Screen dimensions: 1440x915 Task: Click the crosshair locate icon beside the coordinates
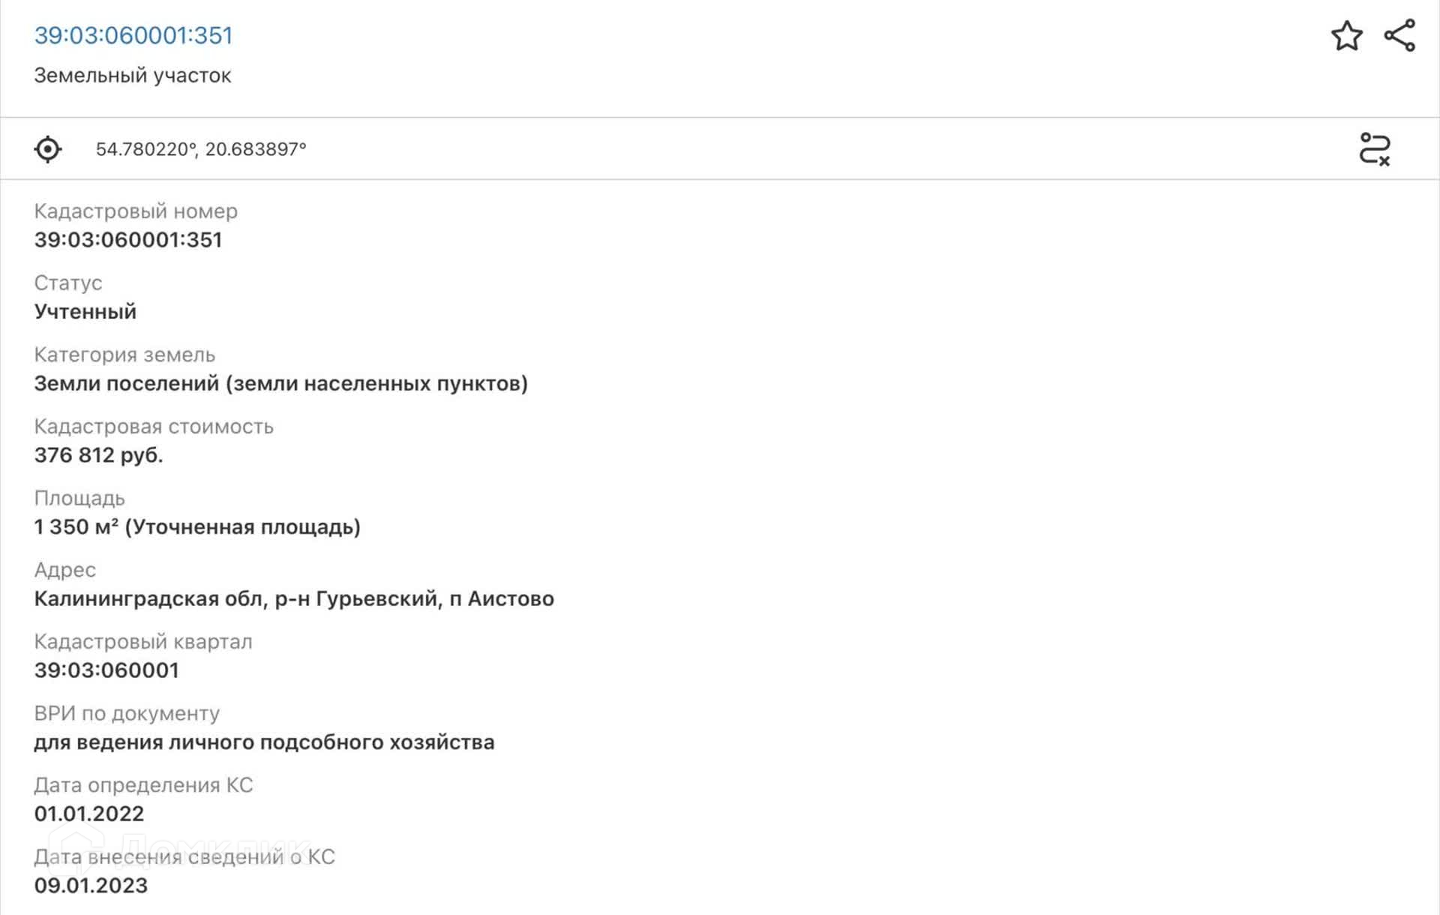(48, 149)
